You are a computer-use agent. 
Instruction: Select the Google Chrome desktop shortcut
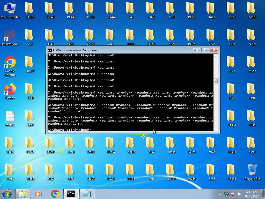10,66
